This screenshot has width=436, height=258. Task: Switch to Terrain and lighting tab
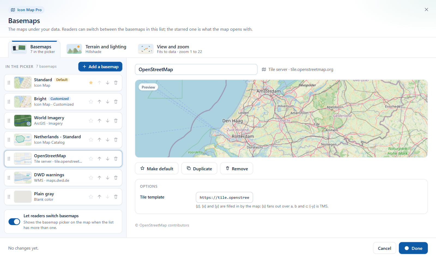point(97,49)
